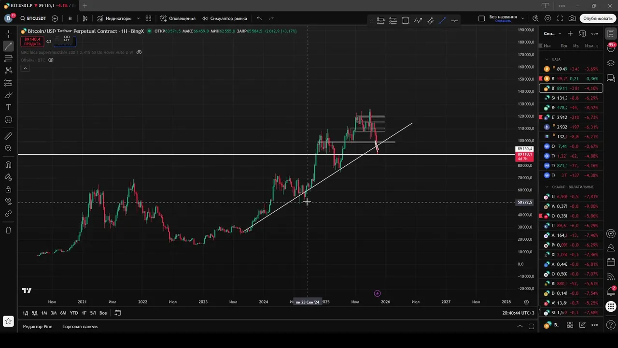Collapse the СКАЛЬП - ВОЛАТИЛЬНЫЕ section

[547, 187]
